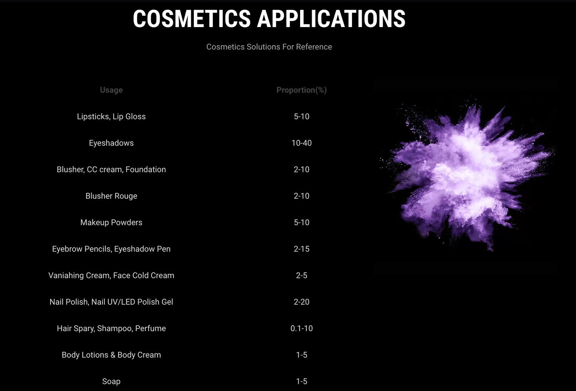Click the 2-15 proportion value

coord(301,249)
